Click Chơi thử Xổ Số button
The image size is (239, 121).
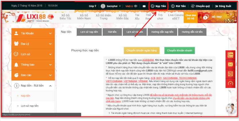[x=191, y=17]
